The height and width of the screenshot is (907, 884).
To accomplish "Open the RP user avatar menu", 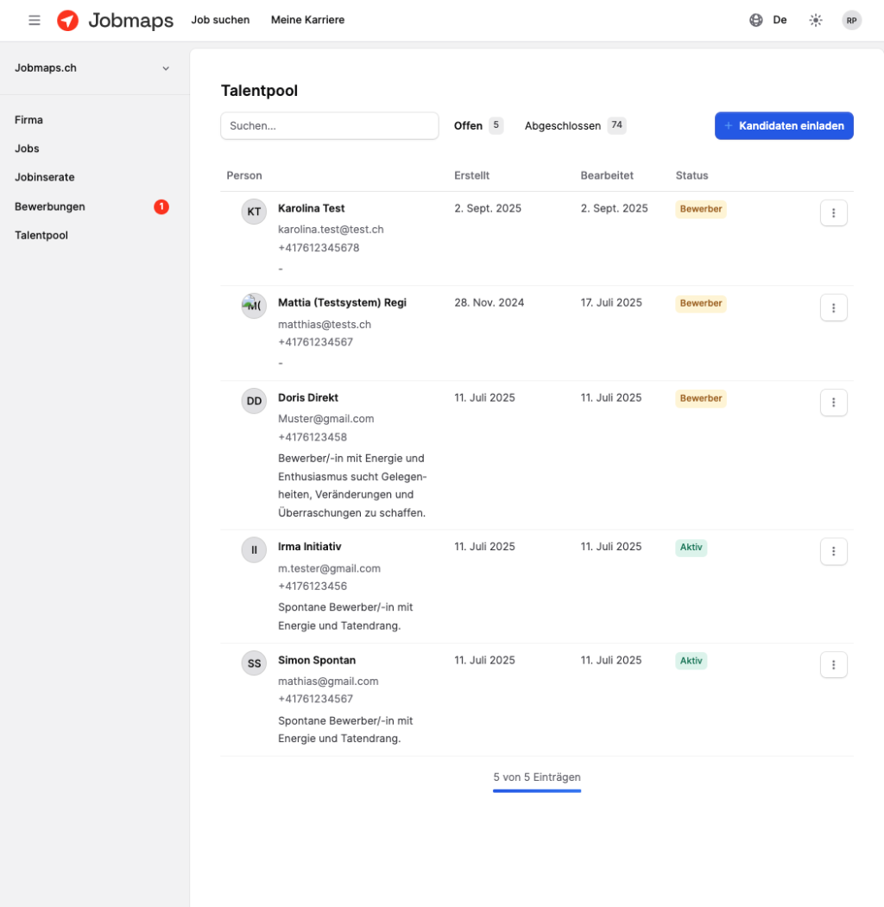I will click(x=852, y=21).
